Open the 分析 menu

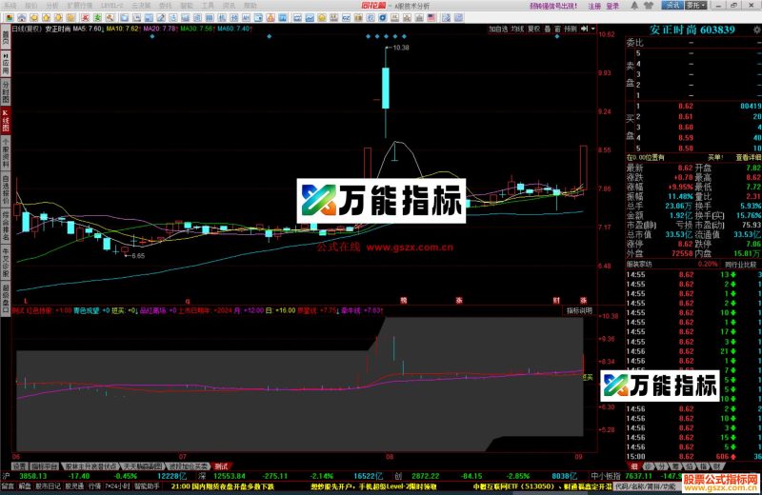click(x=51, y=6)
